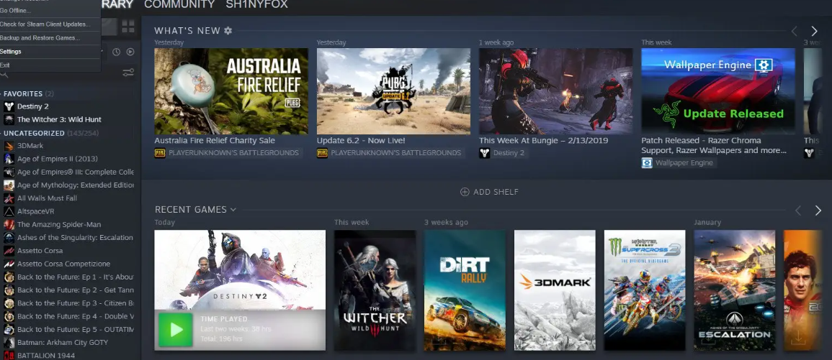Click the clock recent-activity filter icon
This screenshot has height=360, width=832.
coord(116,52)
